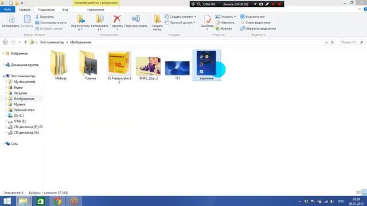Select ISTAI (E:) drive in sidebar
This screenshot has height=206, width=367.
coord(20,121)
